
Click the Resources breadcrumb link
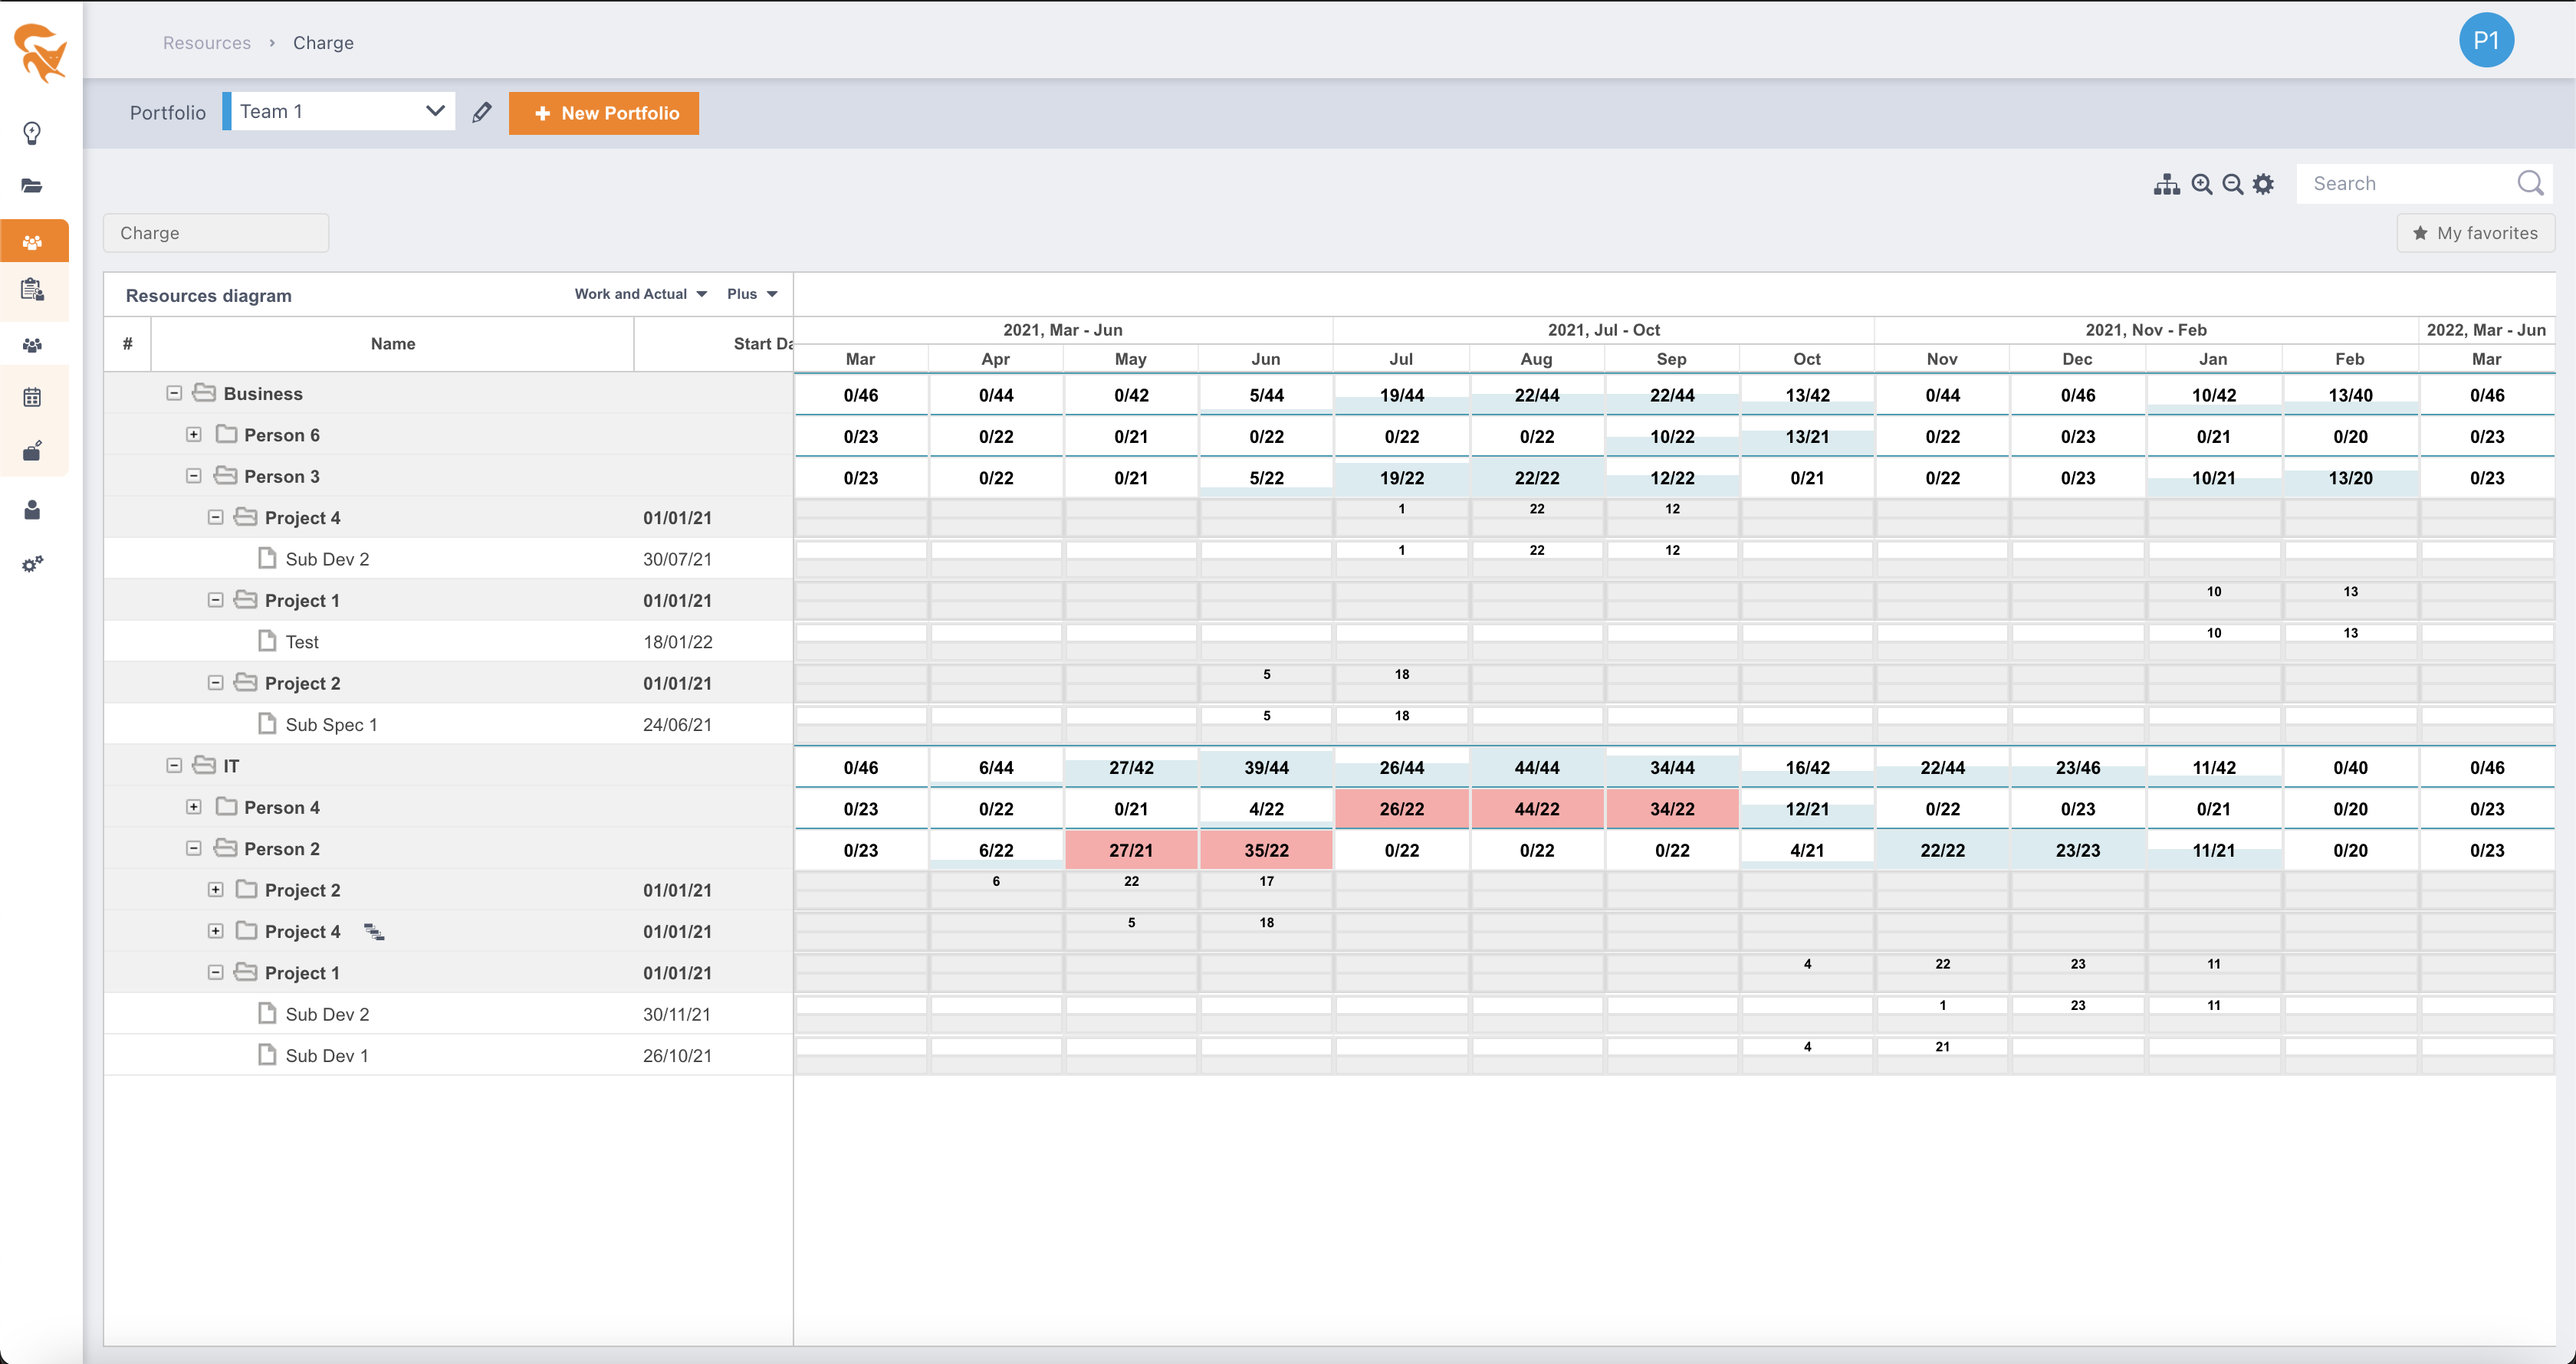[x=207, y=43]
